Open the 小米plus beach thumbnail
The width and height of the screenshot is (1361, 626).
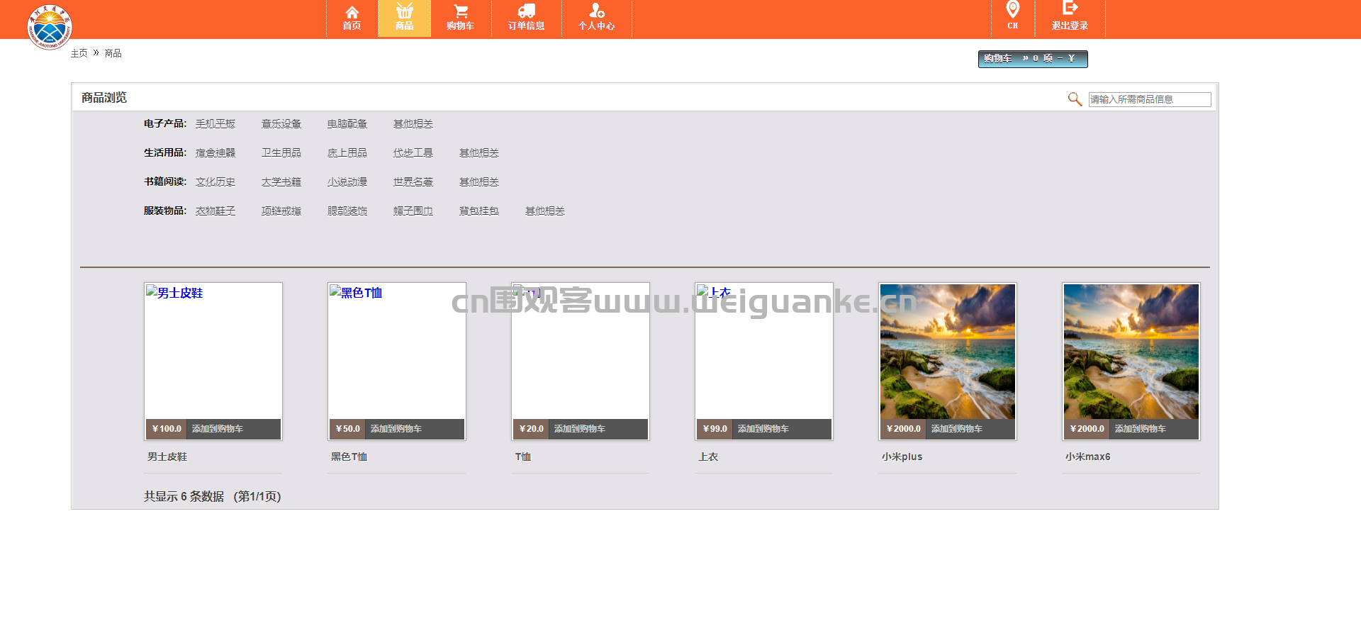click(x=948, y=351)
